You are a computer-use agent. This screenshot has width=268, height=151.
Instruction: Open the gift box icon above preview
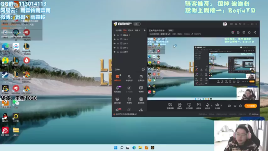pos(232,32)
